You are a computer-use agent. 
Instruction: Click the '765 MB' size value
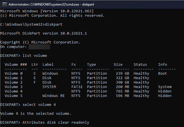[x=123, y=91]
